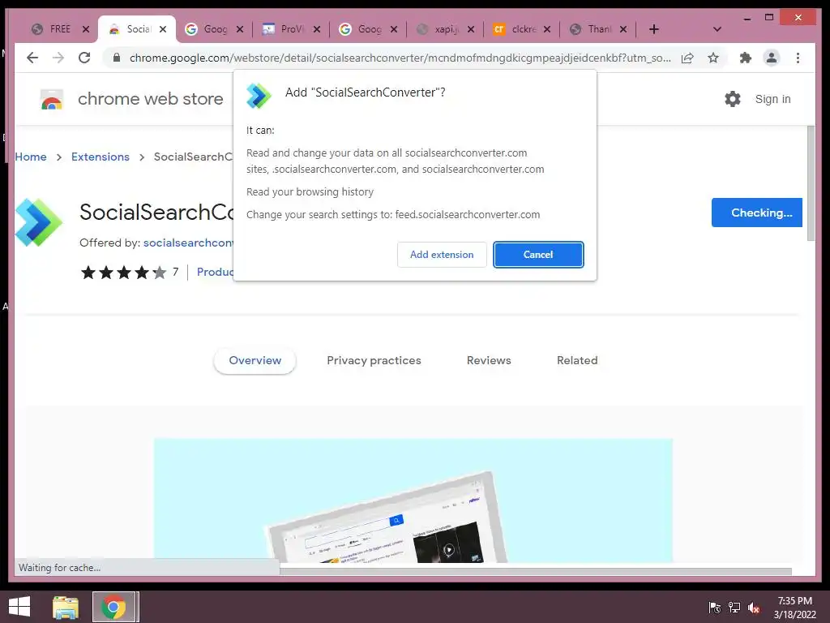Open the Windows Start menu
Viewport: 830px width, 623px height.
coord(19,607)
